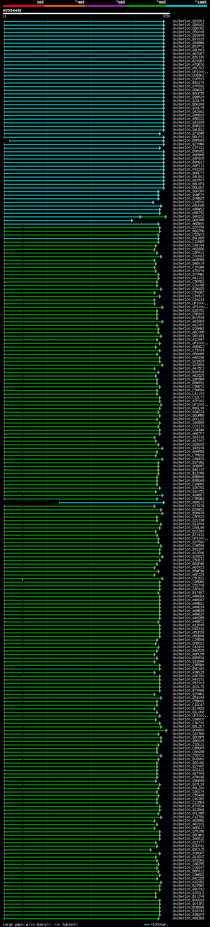The width and height of the screenshot is (210, 927).
Task: Click the cyan =100char. scale bar
Action: click(x=146, y=924)
